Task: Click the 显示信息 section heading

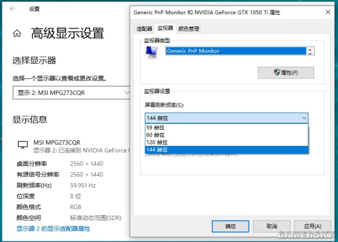Action: 29,119
